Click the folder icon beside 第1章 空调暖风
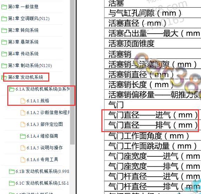 [x=4, y=19]
